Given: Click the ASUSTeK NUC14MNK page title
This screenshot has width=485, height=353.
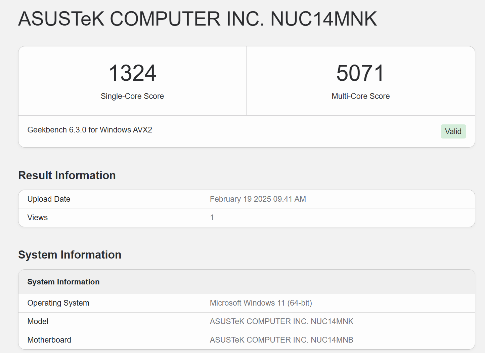Looking at the screenshot, I should (197, 19).
